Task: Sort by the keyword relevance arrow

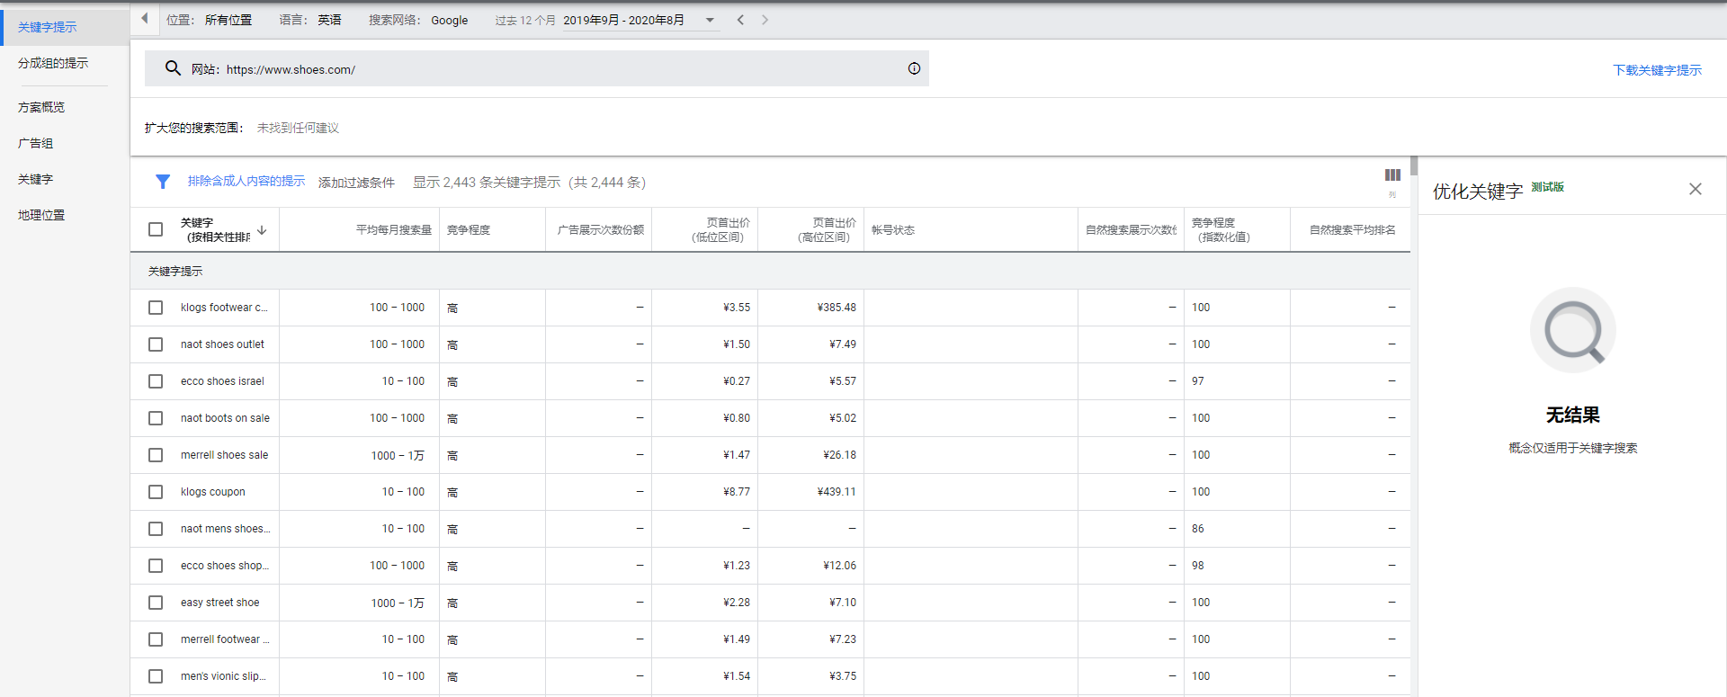Action: coord(262,230)
